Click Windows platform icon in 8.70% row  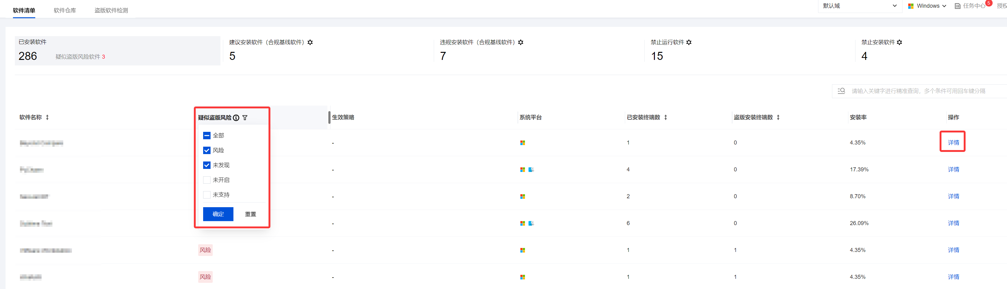pos(523,196)
